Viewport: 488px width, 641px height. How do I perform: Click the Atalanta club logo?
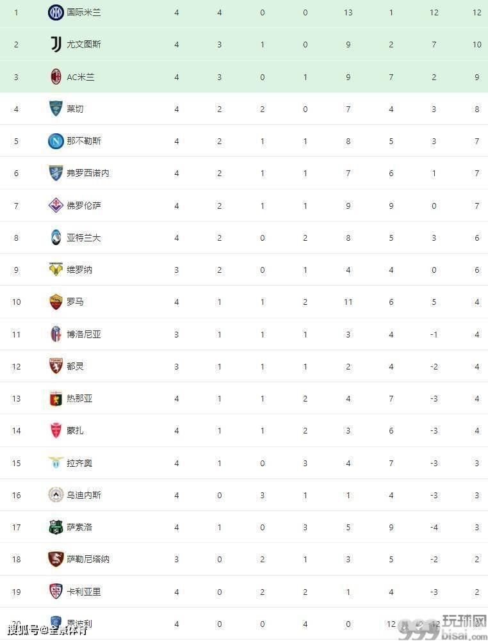point(56,238)
